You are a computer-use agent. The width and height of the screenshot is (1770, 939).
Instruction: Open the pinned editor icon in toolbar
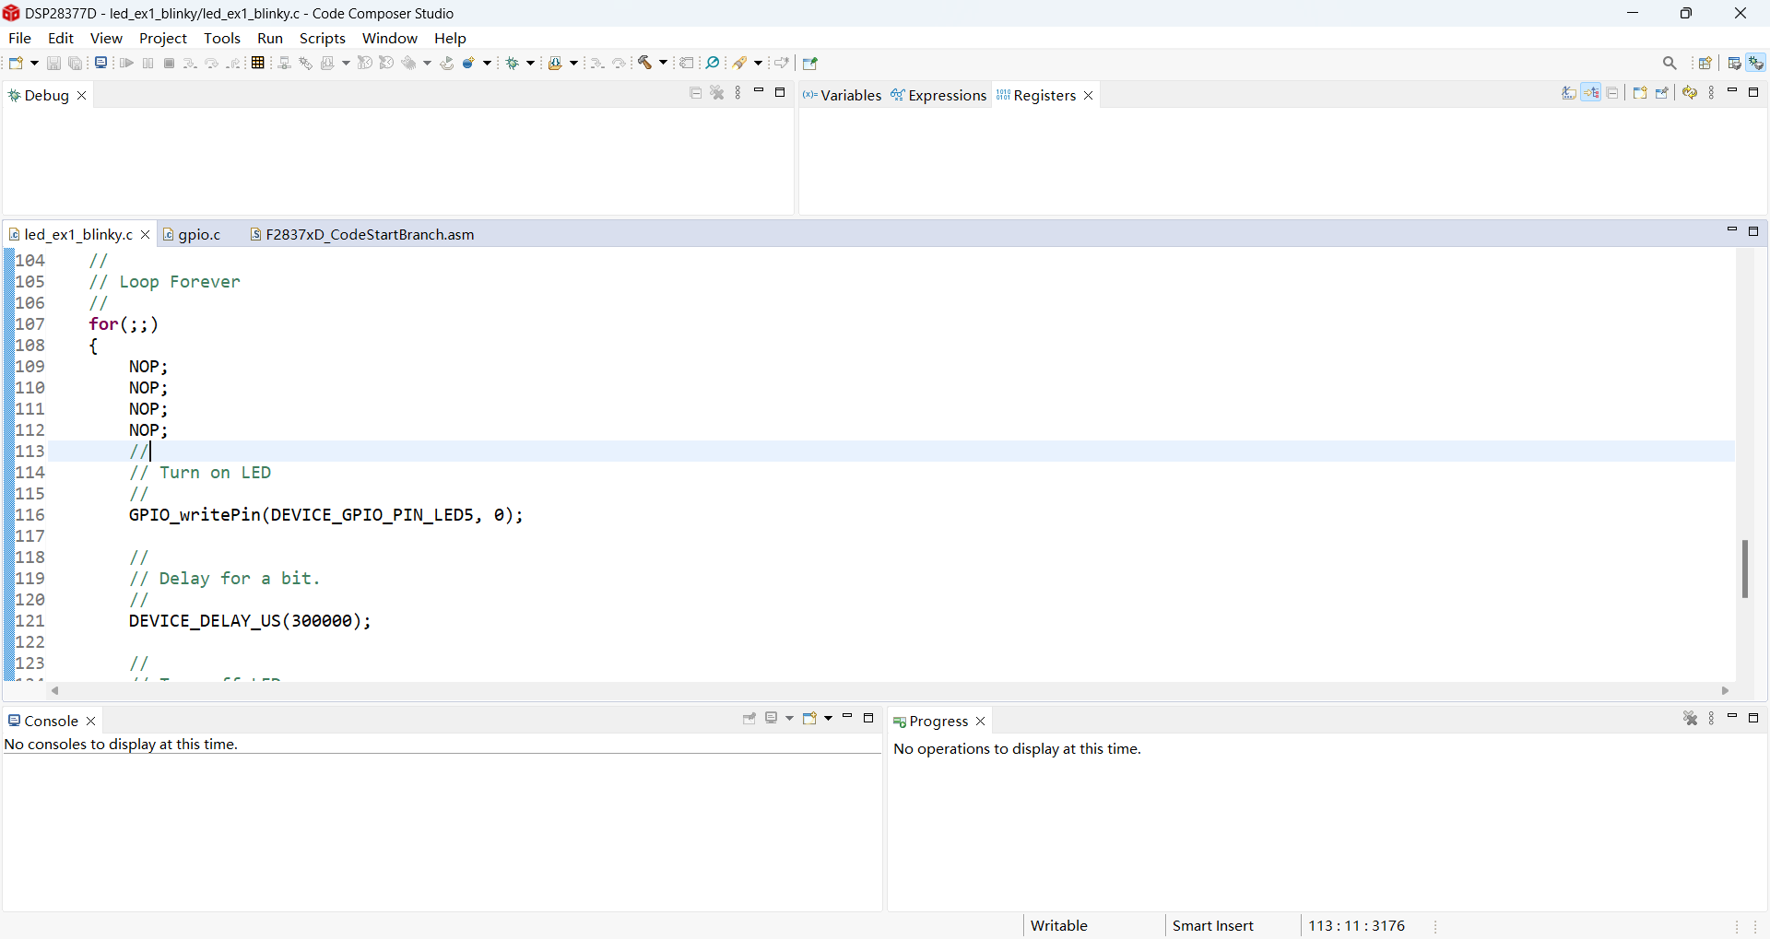point(810,63)
